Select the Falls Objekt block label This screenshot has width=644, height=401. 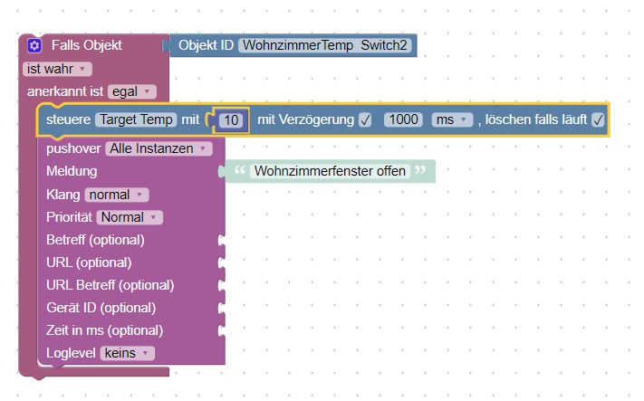(87, 45)
